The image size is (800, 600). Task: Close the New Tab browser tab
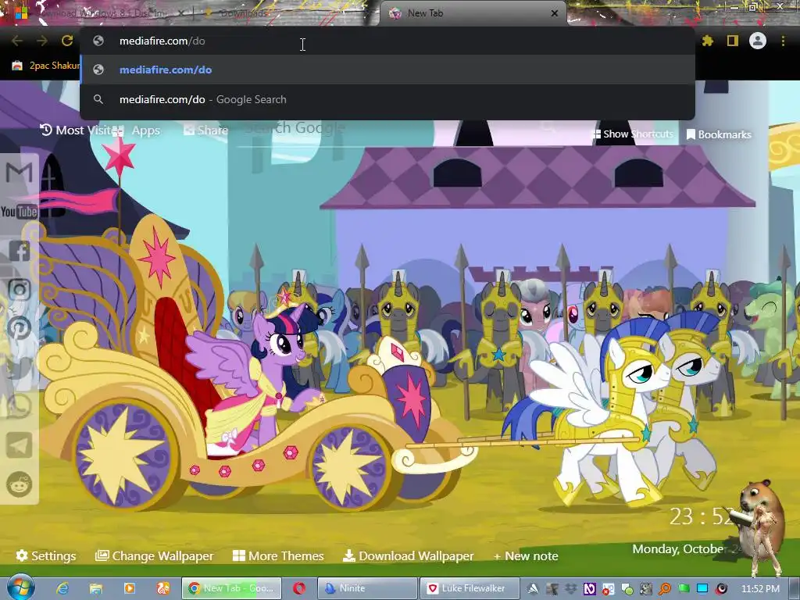555,13
